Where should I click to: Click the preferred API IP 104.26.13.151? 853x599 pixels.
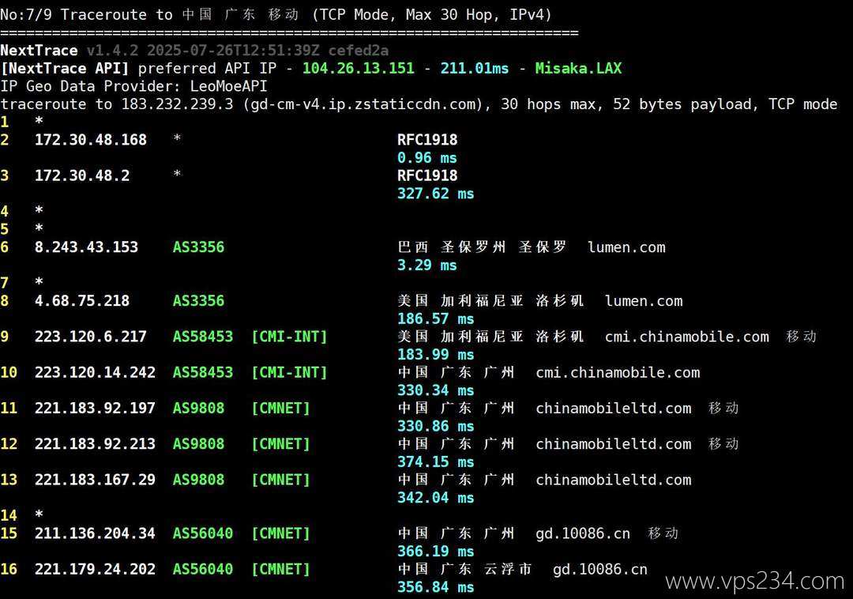click(x=358, y=68)
